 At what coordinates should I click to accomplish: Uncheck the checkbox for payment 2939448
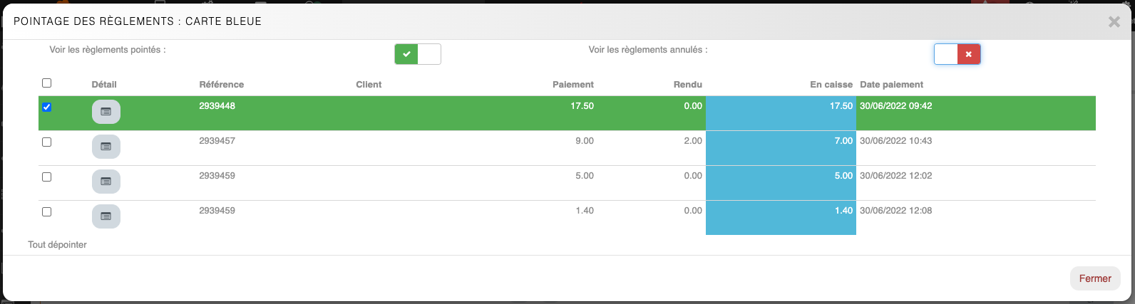pyautogui.click(x=47, y=108)
